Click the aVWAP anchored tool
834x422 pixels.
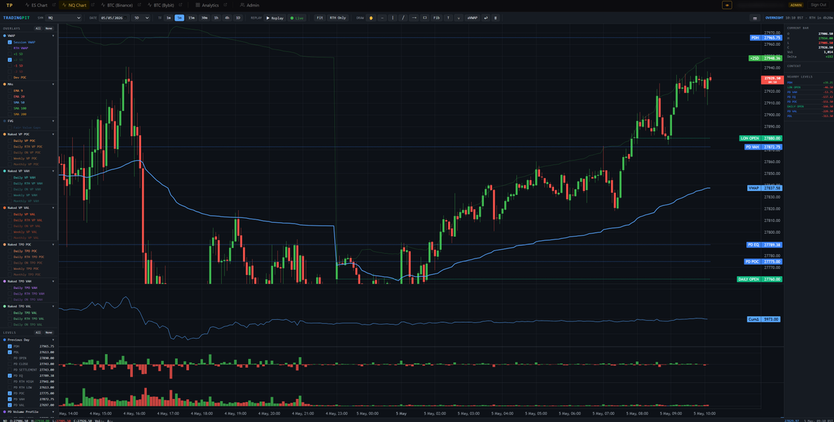pos(473,17)
